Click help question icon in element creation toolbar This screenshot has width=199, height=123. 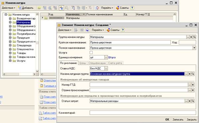123,30
